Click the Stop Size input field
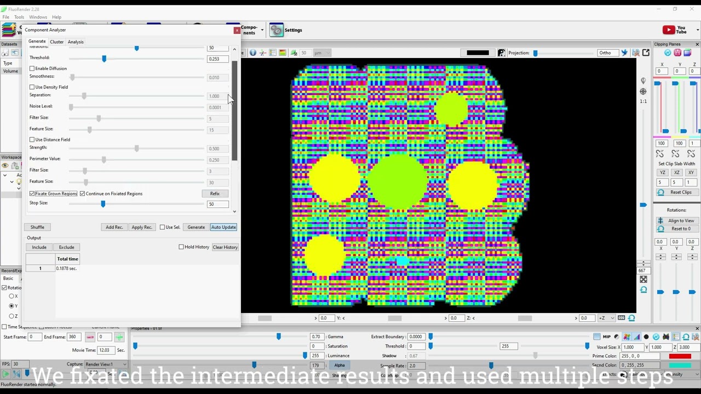 217,204
